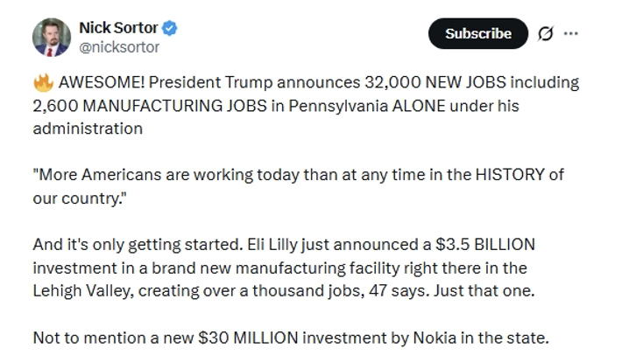Click the quote ending "our country."
Screen dimensions: 622x355
[80, 198]
